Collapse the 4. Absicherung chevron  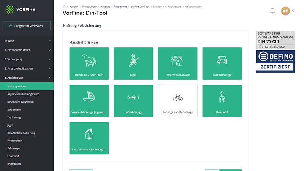(x=49, y=78)
